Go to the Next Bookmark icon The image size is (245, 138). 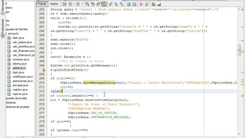[x=116, y=4]
